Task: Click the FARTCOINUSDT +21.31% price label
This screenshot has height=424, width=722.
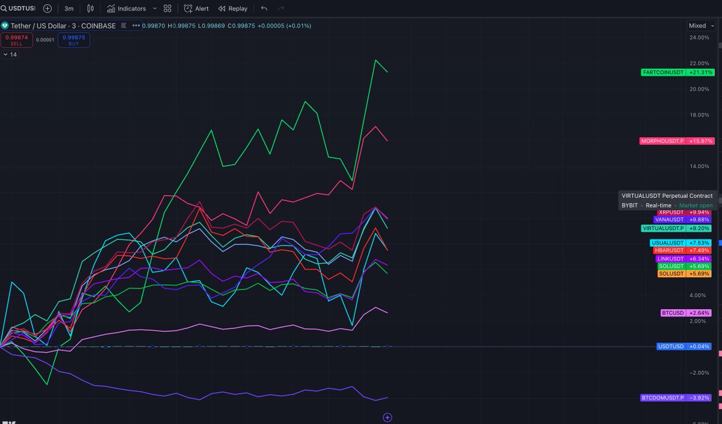Action: point(677,72)
